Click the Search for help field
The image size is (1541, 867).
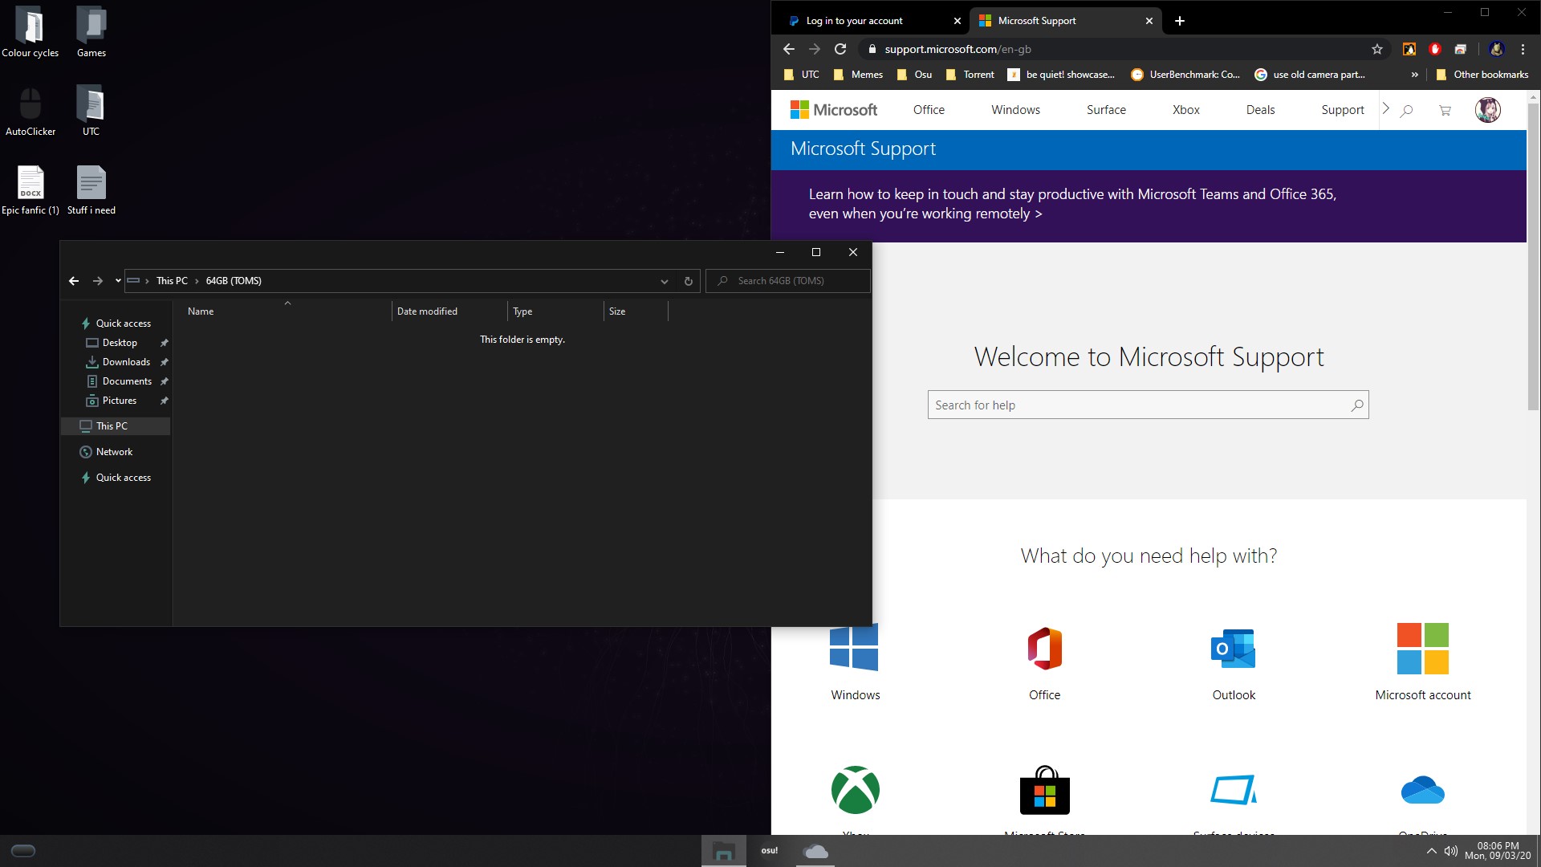click(1148, 405)
